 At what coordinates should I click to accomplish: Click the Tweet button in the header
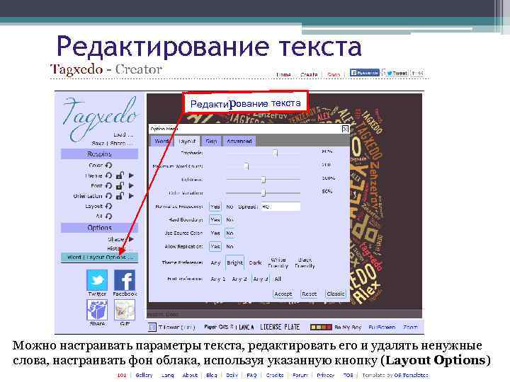[397, 73]
